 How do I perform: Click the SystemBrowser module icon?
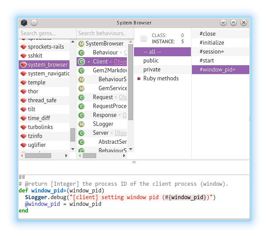click(x=81, y=44)
